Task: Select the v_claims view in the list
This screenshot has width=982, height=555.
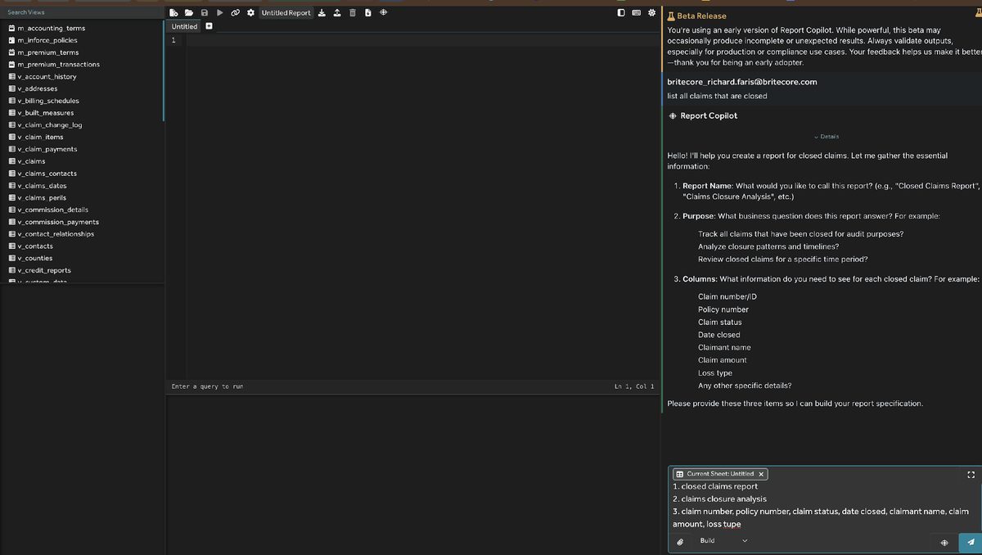Action: click(x=31, y=161)
